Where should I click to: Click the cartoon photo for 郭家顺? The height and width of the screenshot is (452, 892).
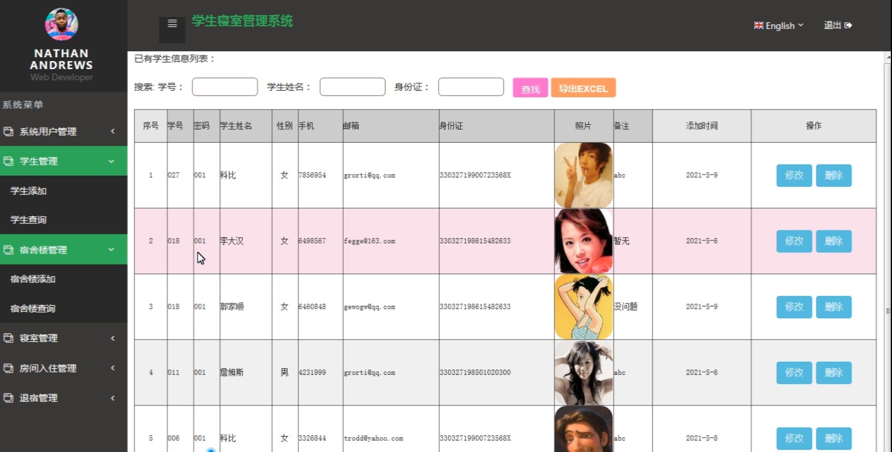[x=584, y=307]
